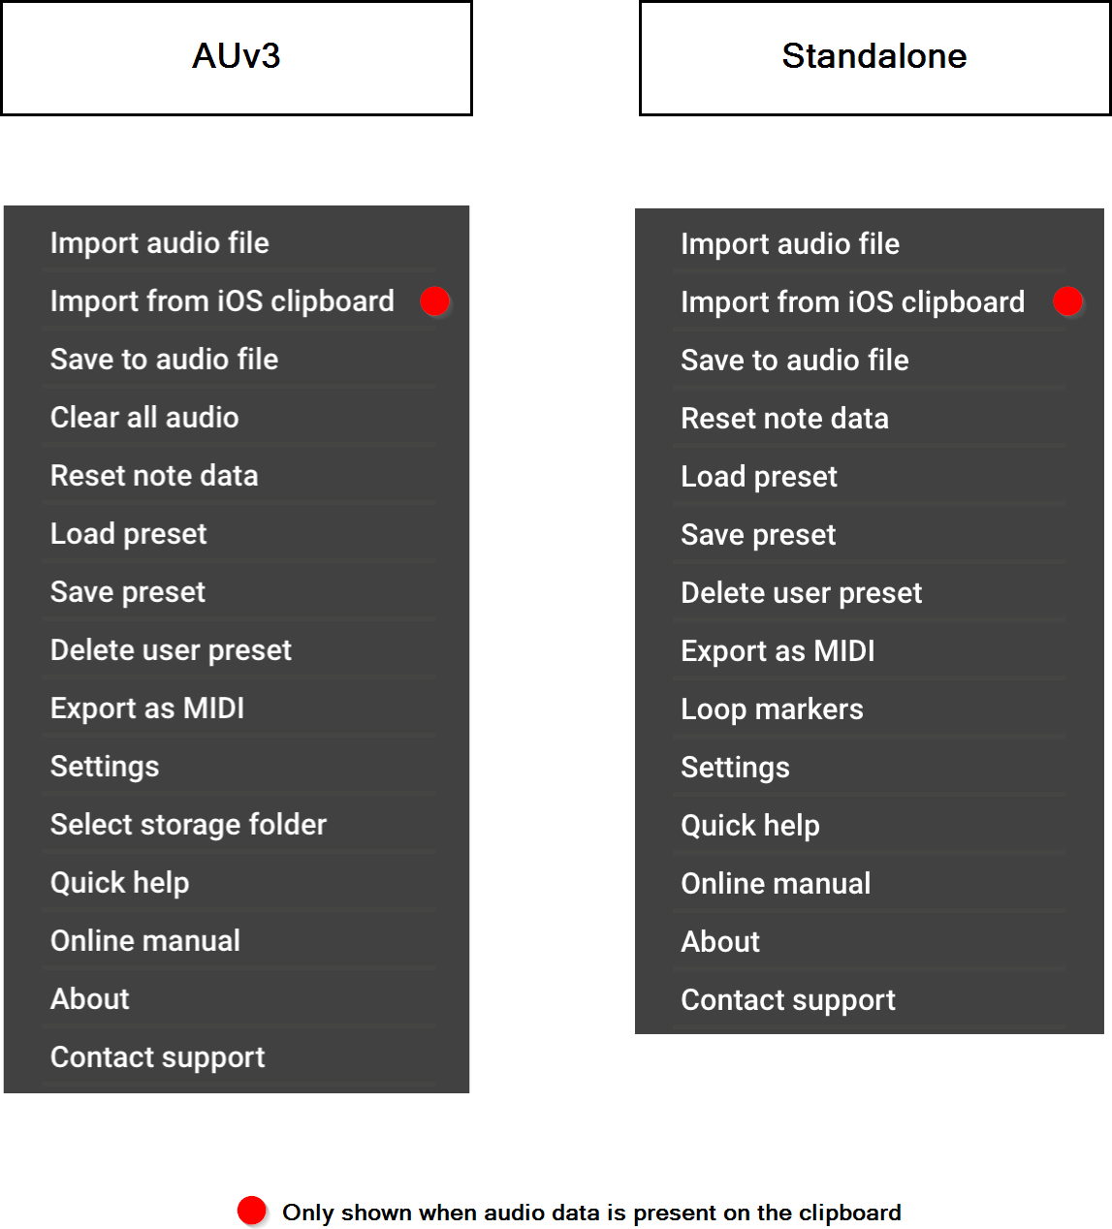1112x1229 pixels.
Task: Click the red dot in Standalone menu
Action: (1067, 301)
